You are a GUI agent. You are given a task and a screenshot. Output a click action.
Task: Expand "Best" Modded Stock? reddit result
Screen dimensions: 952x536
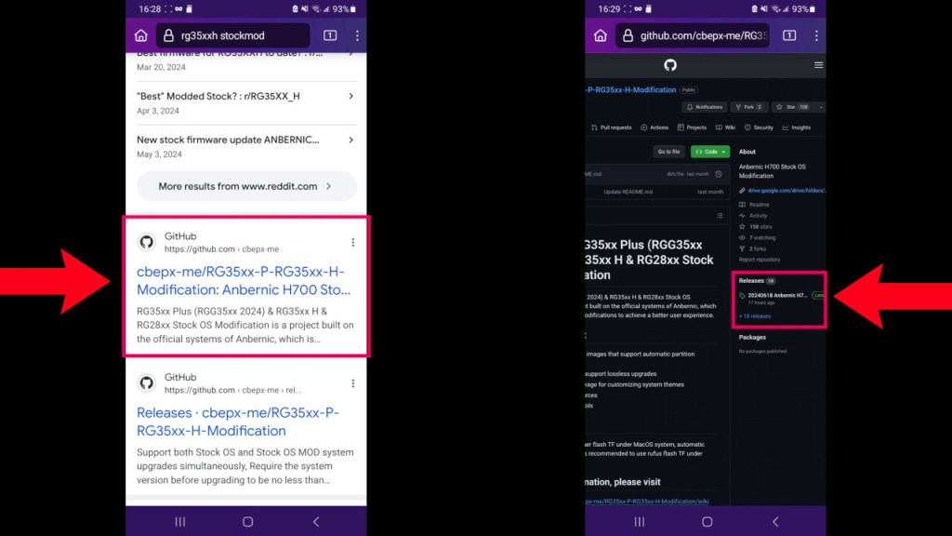click(x=350, y=96)
